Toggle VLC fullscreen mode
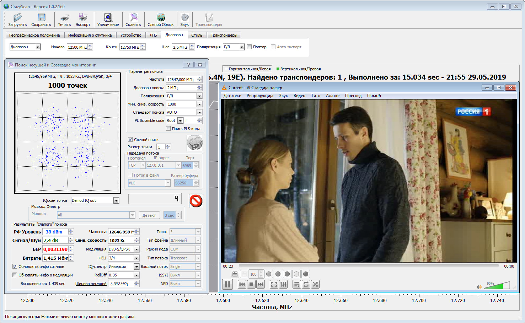This screenshot has height=323, width=525. pyautogui.click(x=274, y=284)
